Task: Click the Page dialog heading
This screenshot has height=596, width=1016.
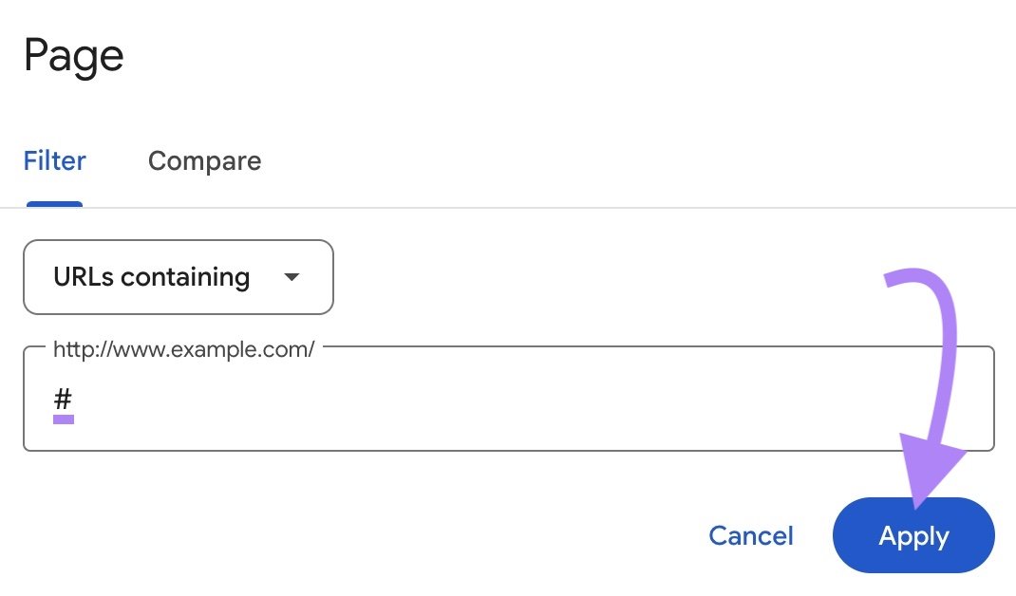Action: click(73, 56)
